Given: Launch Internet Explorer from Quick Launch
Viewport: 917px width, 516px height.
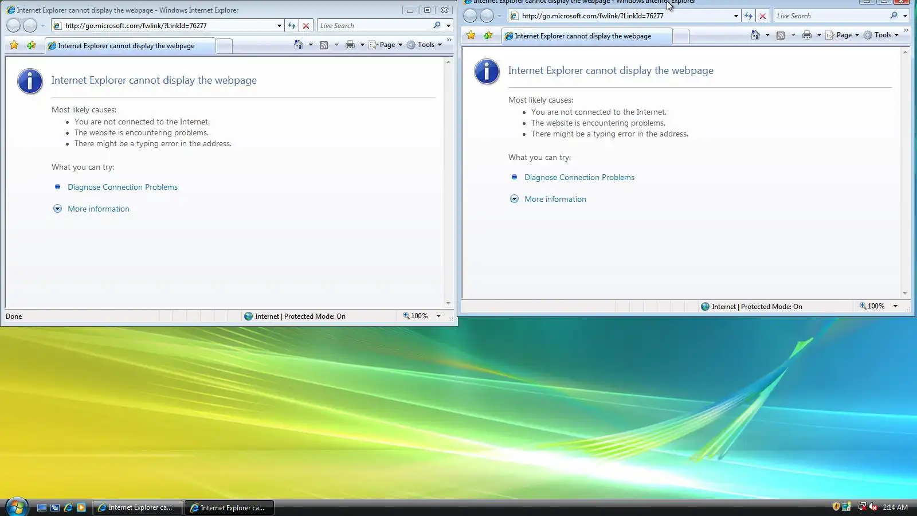Looking at the screenshot, I should tap(68, 507).
